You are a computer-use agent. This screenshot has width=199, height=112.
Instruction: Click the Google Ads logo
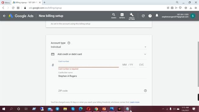21,16
